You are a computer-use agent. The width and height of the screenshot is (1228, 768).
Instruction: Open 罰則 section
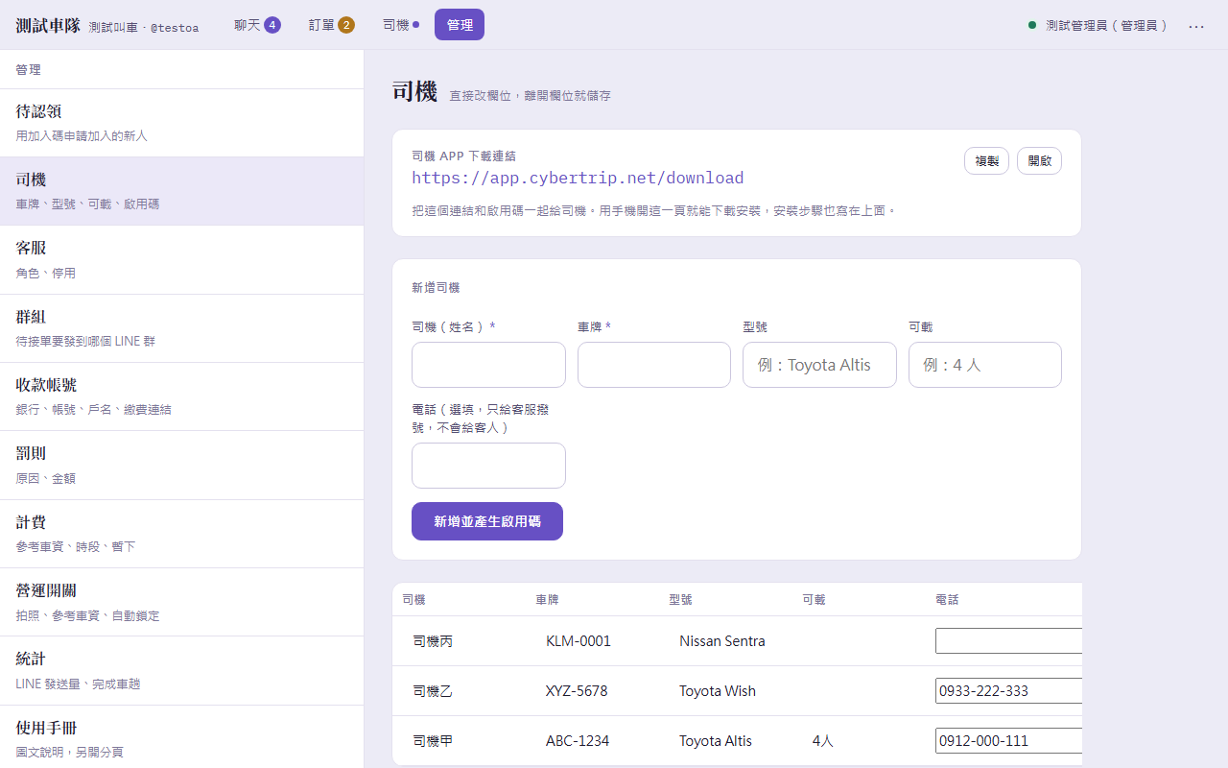182,465
